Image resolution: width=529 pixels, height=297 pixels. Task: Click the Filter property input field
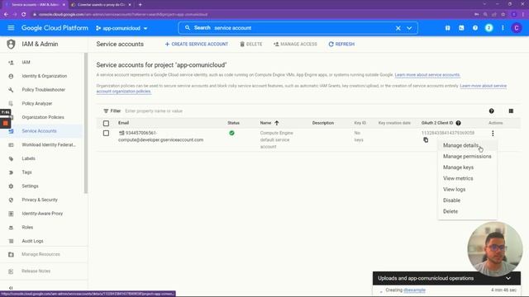[154, 111]
